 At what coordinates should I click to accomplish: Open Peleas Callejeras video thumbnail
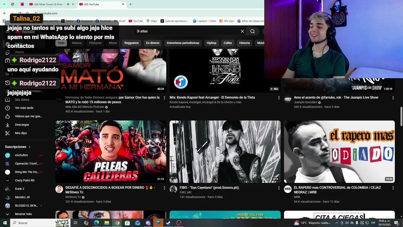point(111,152)
